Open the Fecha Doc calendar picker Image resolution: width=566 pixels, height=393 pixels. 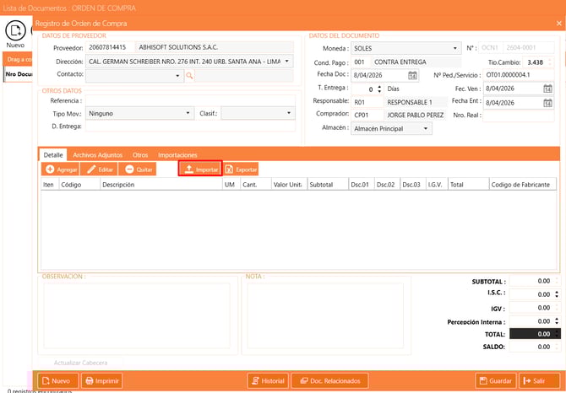[412, 76]
